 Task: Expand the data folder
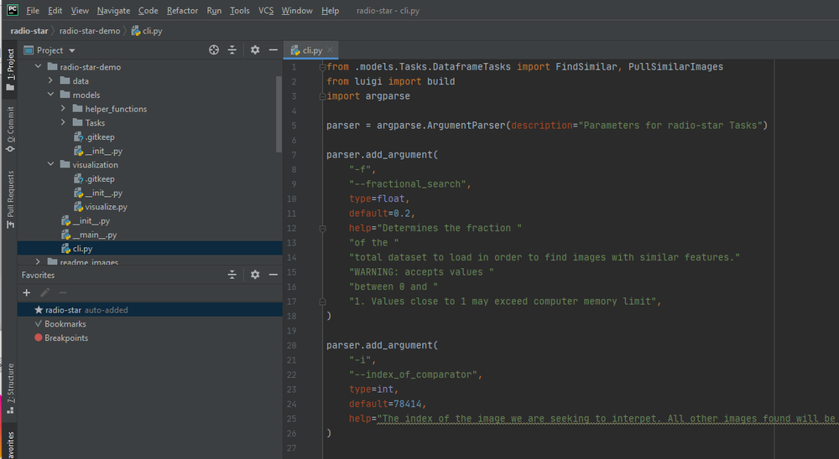(x=51, y=80)
